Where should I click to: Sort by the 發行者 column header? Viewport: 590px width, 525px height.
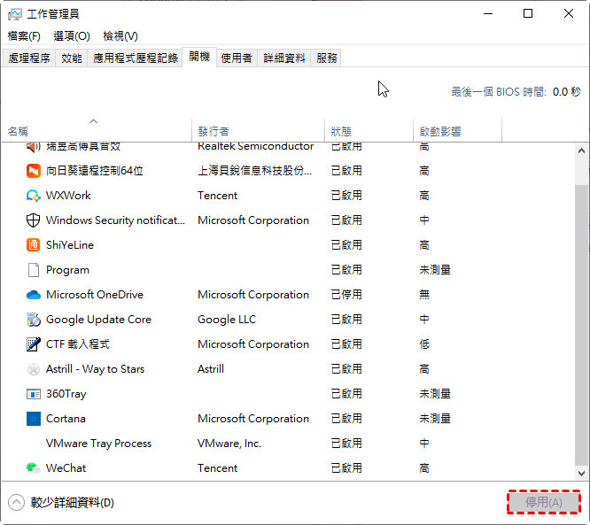(x=258, y=130)
